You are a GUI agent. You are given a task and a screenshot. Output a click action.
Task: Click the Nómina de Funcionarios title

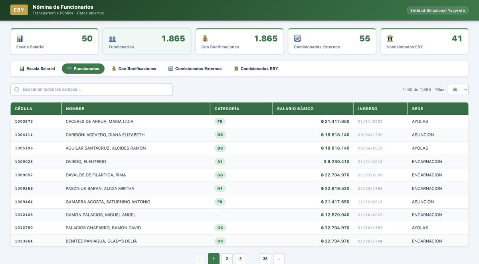tap(63, 7)
